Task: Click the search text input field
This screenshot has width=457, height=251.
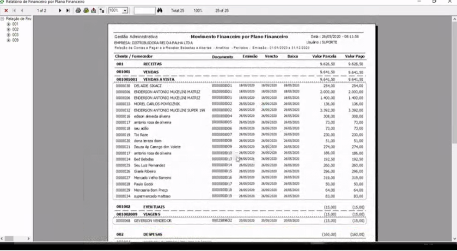Action: pyautogui.click(x=144, y=11)
